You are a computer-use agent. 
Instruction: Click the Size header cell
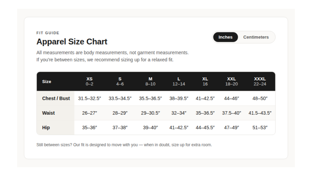pyautogui.click(x=56, y=82)
